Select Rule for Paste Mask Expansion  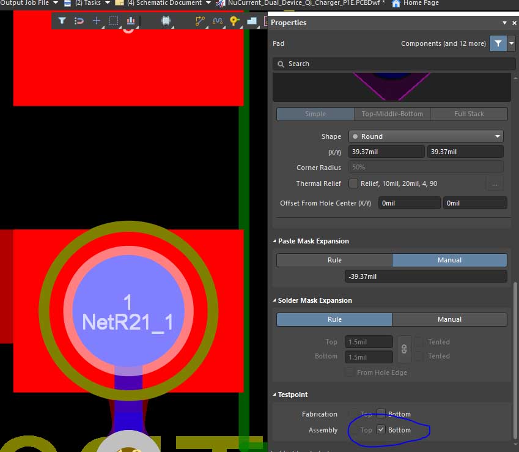(334, 260)
